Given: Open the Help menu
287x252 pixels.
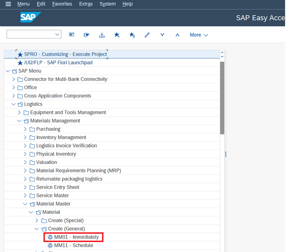Looking at the screenshot, I should pyautogui.click(x=128, y=4).
